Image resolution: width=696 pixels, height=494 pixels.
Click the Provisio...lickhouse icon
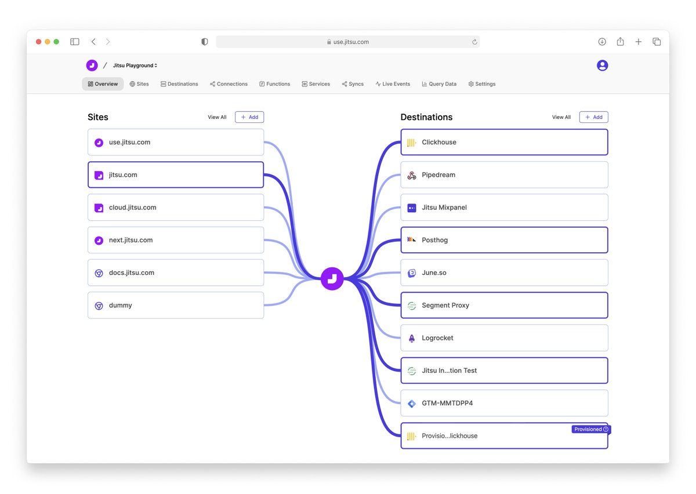tap(411, 436)
